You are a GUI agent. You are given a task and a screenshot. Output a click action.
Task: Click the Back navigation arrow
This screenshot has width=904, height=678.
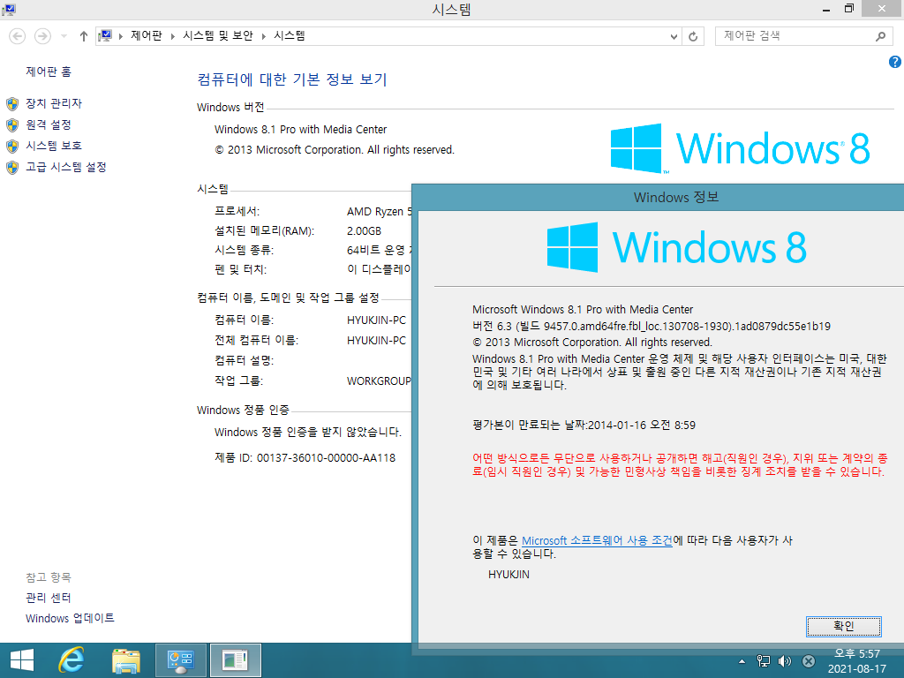click(18, 36)
